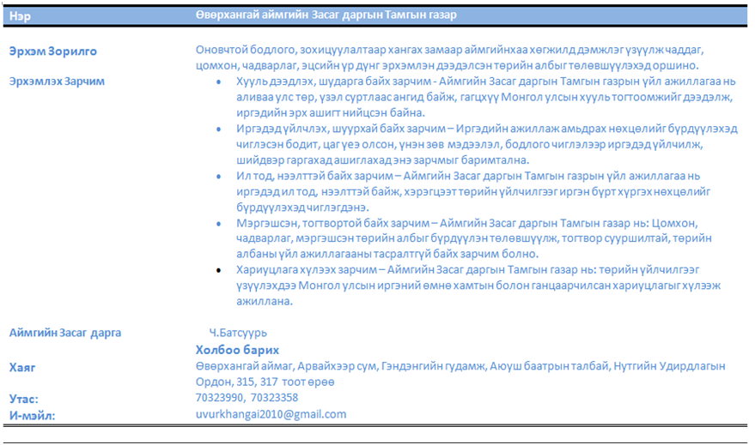Image resolution: width=755 pixels, height=445 pixels.
Task: Click the "Хаяг" address label
Action: [22, 367]
